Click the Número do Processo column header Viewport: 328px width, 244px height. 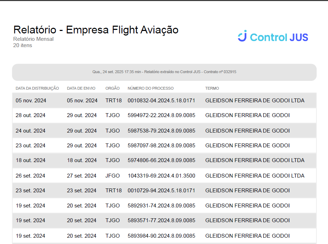tap(150, 88)
